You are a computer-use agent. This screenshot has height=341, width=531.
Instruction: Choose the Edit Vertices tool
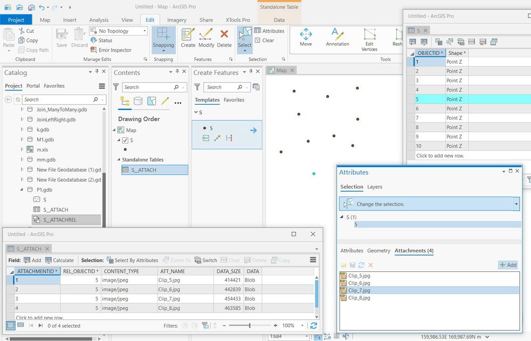369,40
